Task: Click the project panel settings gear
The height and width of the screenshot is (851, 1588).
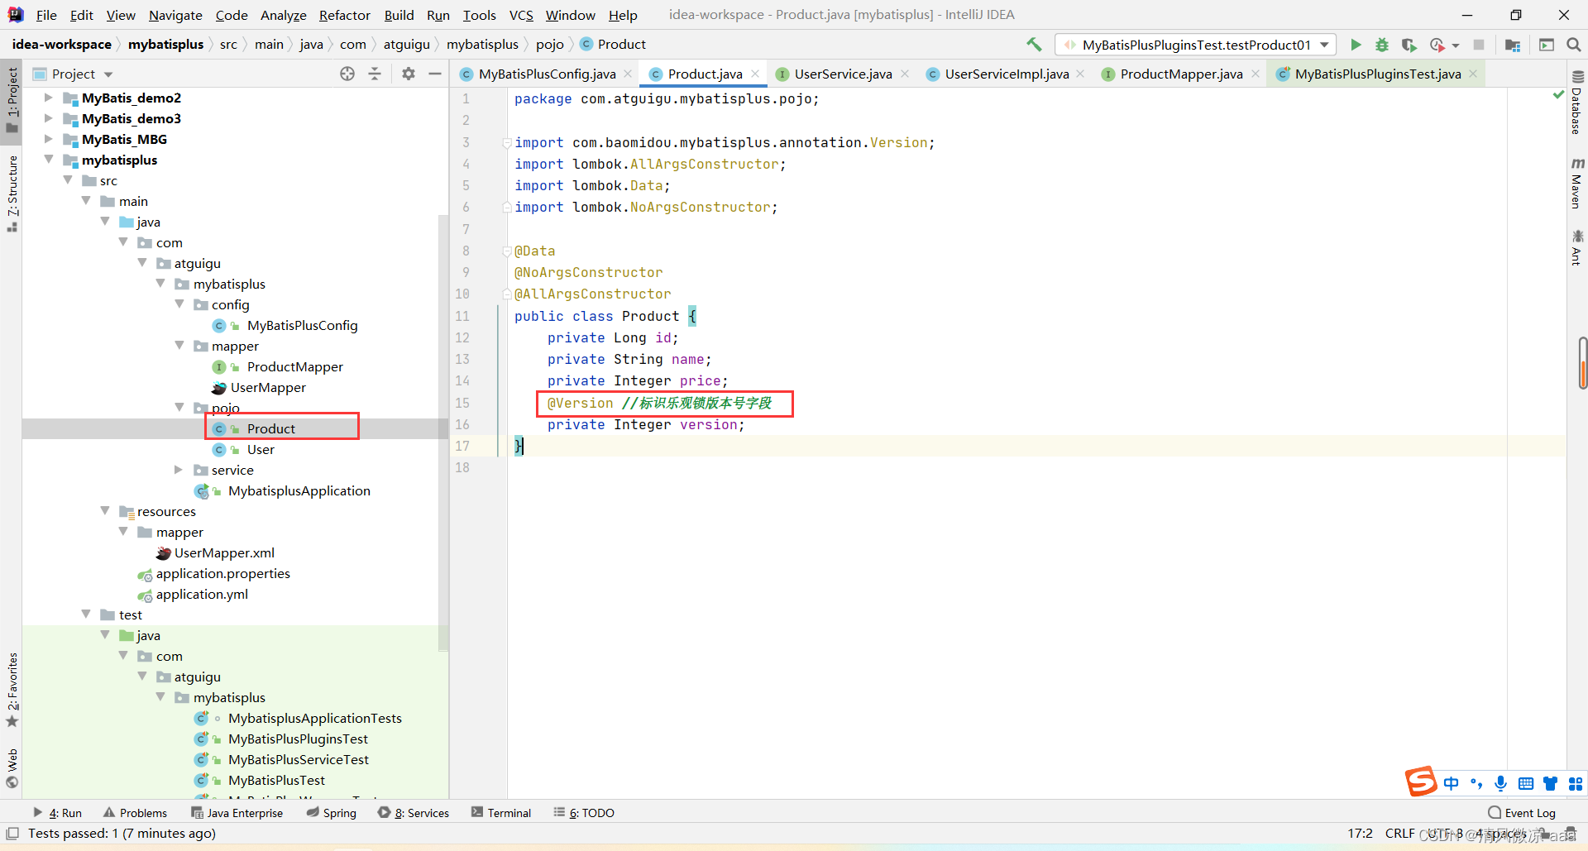Action: pyautogui.click(x=409, y=74)
